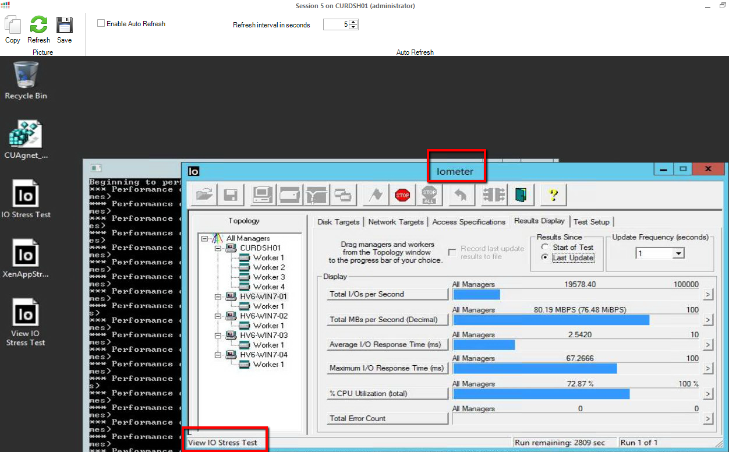
Task: Open the Access Specifications tab
Action: point(469,222)
